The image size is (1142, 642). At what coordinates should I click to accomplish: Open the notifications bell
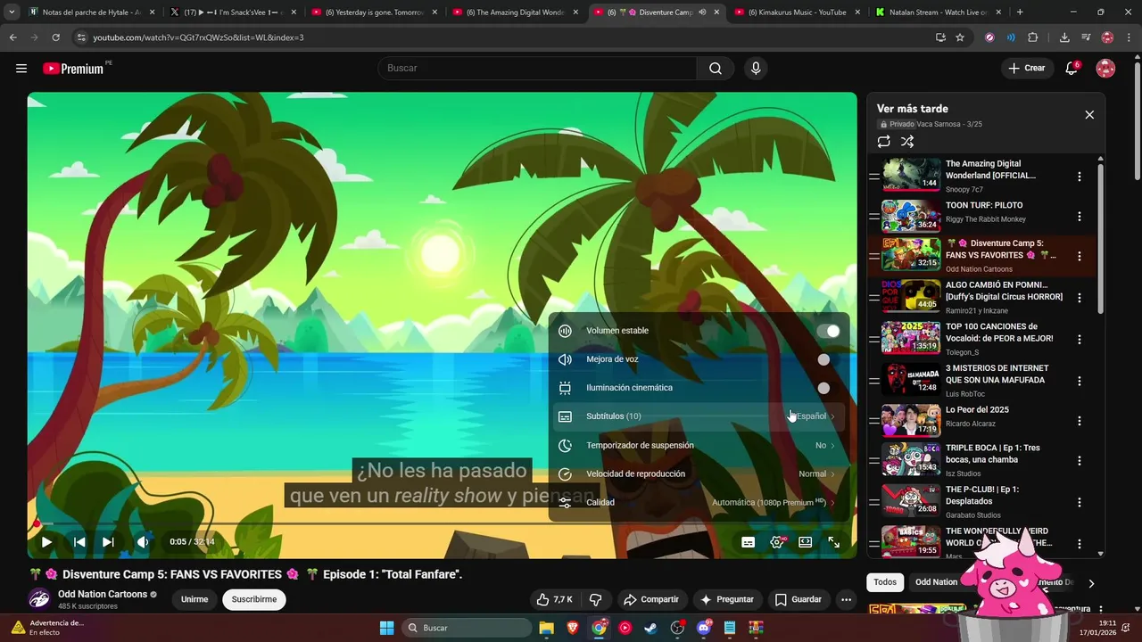tap(1072, 68)
